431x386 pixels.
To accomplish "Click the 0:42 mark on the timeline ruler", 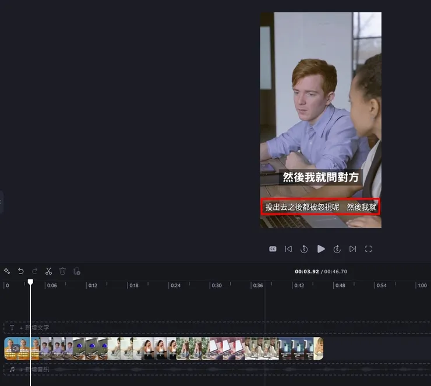I will pos(299,285).
